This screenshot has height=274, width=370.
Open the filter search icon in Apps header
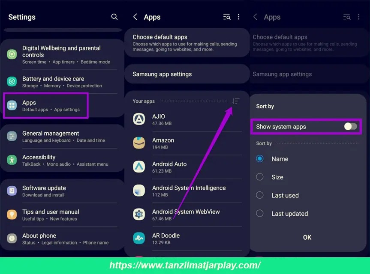227,17
